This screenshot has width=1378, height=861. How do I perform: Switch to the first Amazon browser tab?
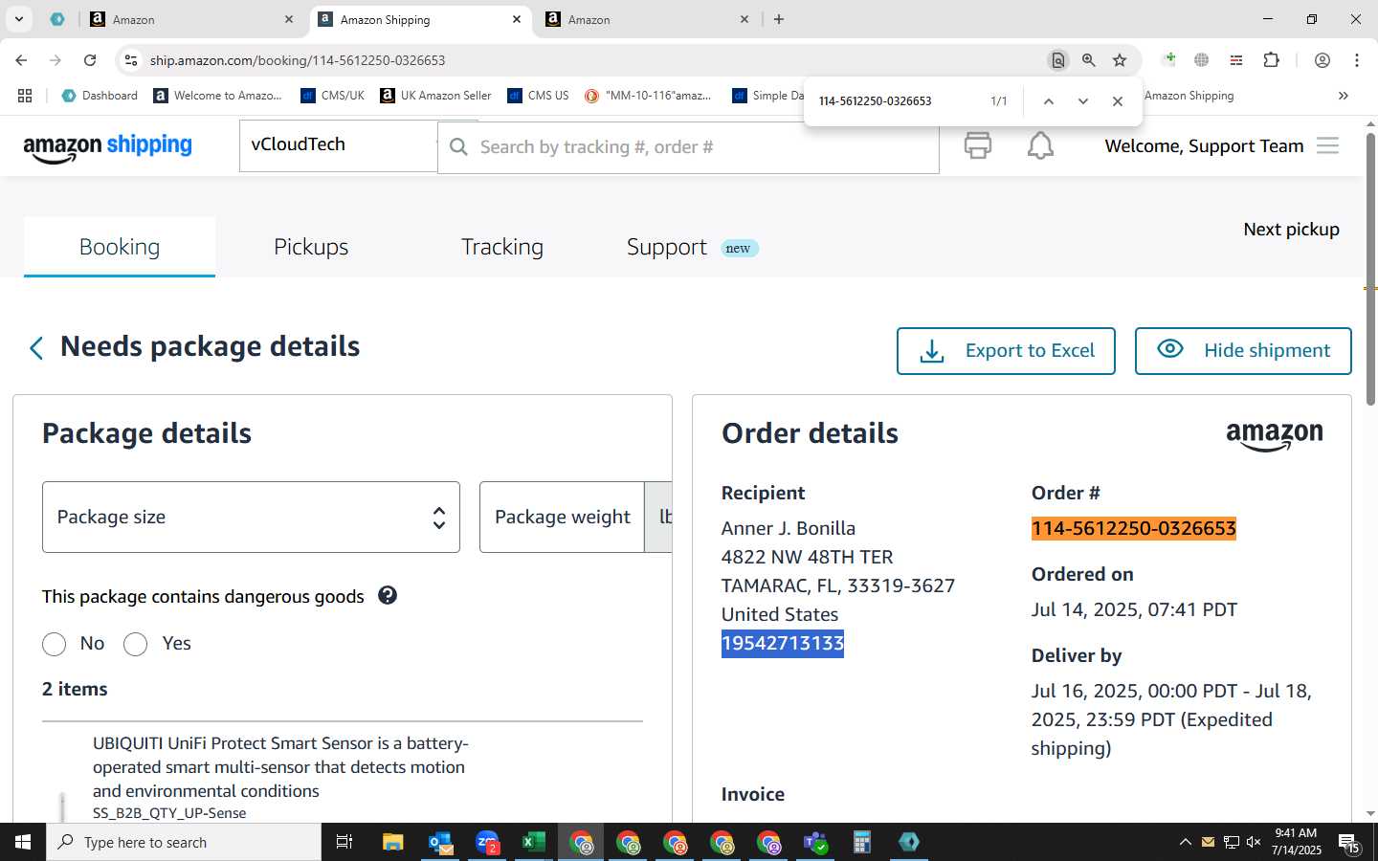click(191, 19)
